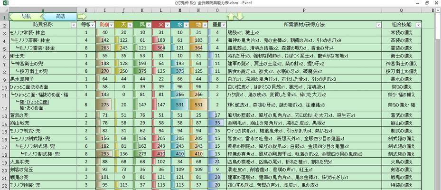
Task: Select 天 value 250 in row 8
Action: tap(124, 71)
